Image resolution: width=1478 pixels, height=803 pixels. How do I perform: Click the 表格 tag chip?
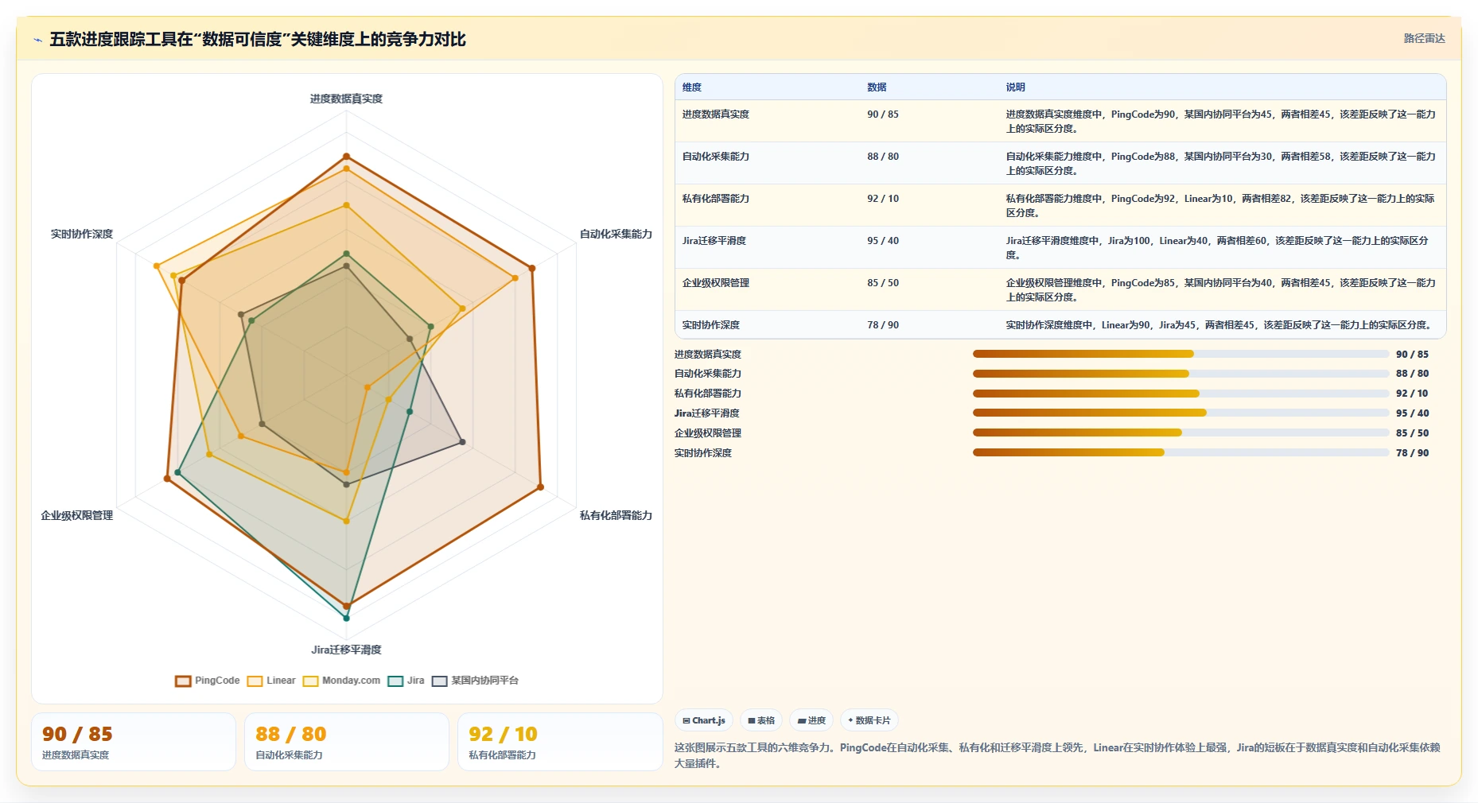pyautogui.click(x=761, y=720)
